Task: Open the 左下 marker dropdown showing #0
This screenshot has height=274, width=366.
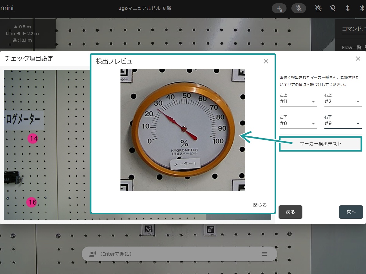Action: tap(298, 124)
